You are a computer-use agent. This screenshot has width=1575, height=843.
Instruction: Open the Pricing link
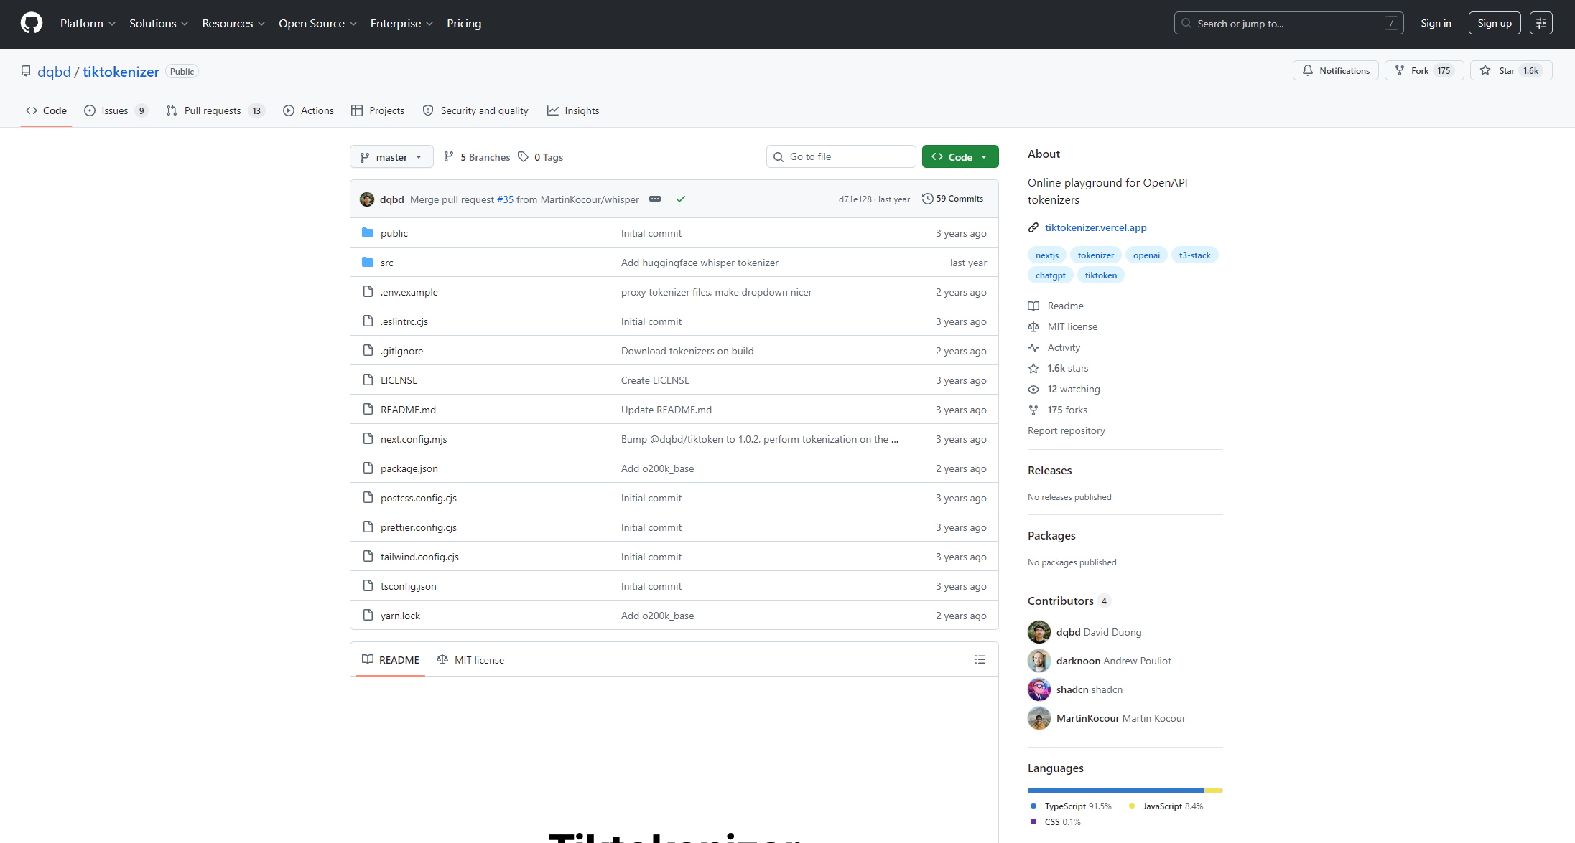click(464, 24)
